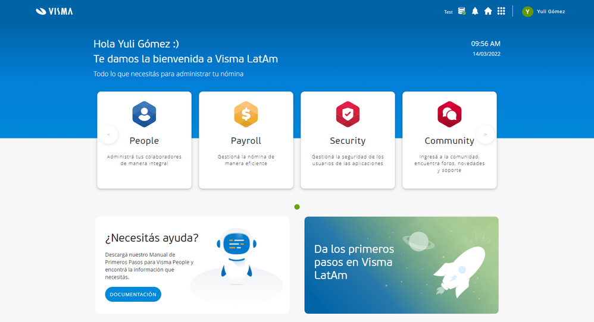Go to home via house icon
This screenshot has width=594, height=322.
[488, 11]
